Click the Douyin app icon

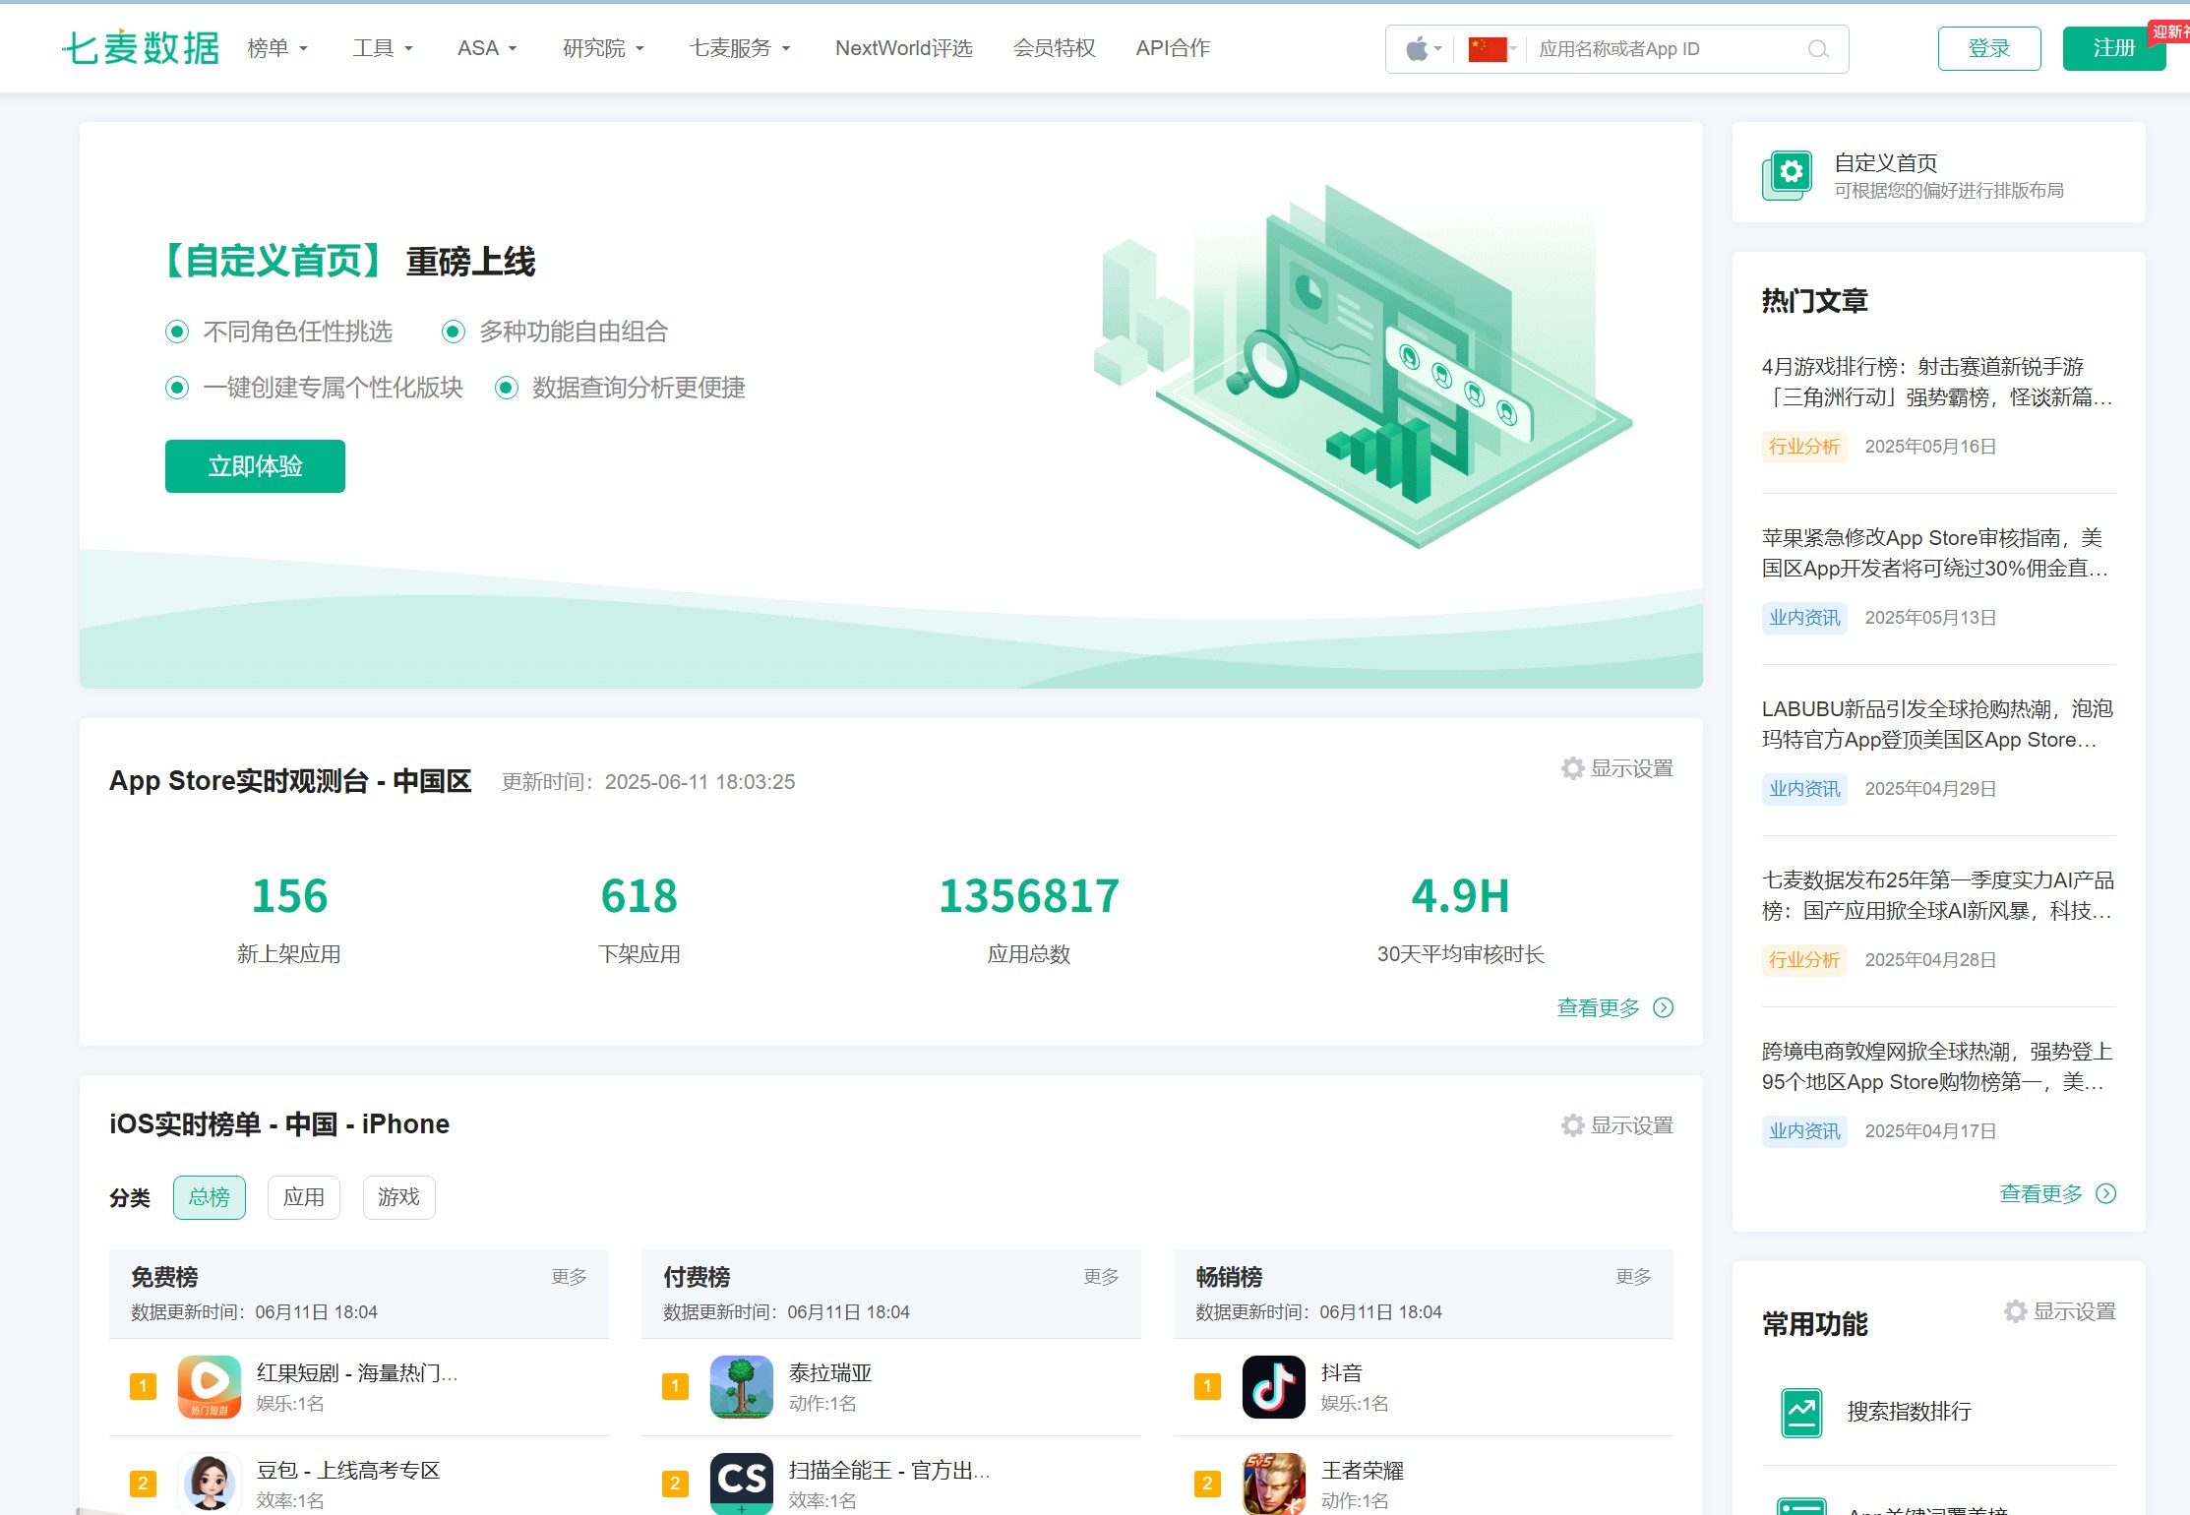pyautogui.click(x=1273, y=1386)
